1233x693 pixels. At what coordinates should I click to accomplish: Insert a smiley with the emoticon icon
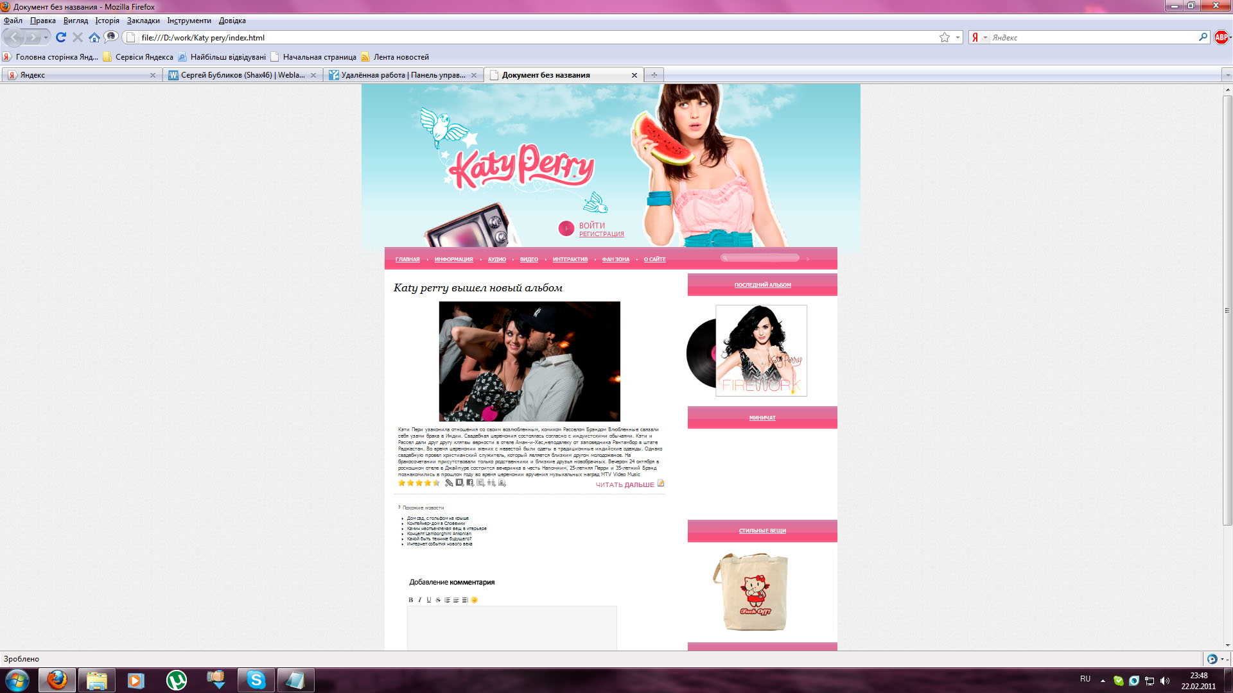[x=475, y=600]
